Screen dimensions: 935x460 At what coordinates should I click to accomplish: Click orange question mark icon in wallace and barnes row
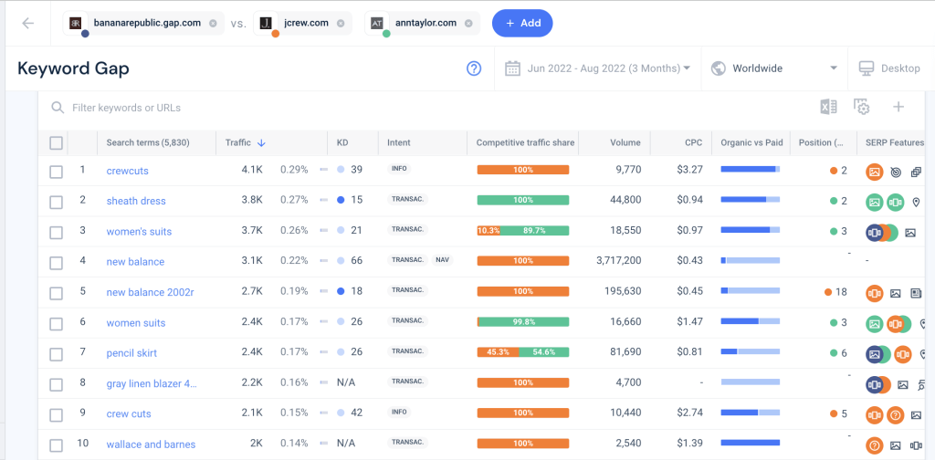coord(874,445)
